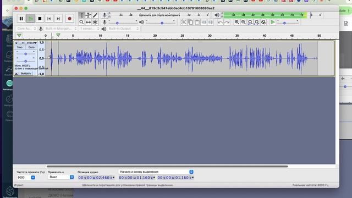The width and height of the screenshot is (352, 198).
Task: Click the playback level meter
Action: (x=273, y=15)
